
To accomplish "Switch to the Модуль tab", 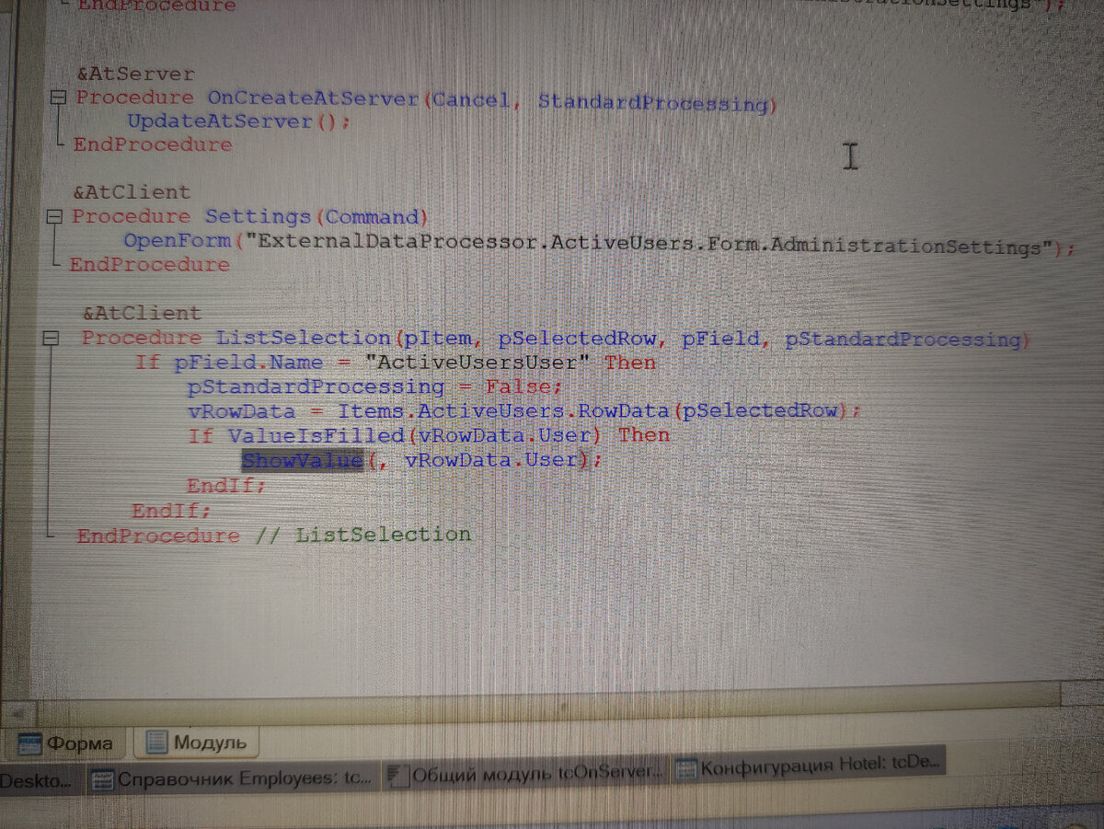I will pos(196,742).
